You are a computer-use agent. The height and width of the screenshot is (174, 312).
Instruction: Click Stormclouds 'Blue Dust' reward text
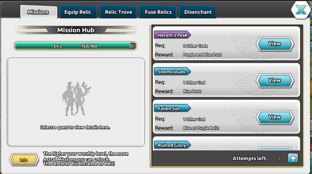click(x=192, y=92)
